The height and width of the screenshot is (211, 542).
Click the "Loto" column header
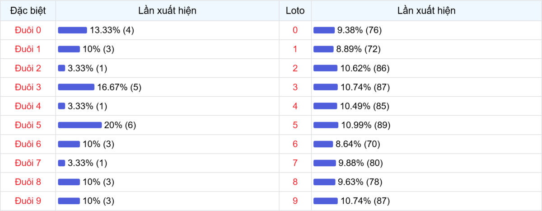pos(295,11)
